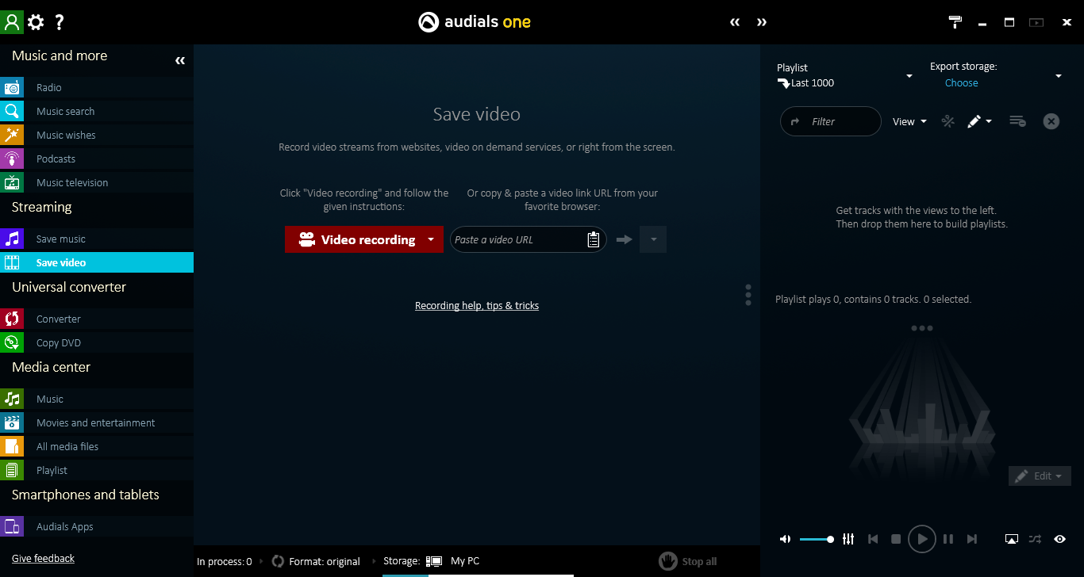Screen dimensions: 1084x577
Task: Adjust the volume slider
Action: (x=817, y=539)
